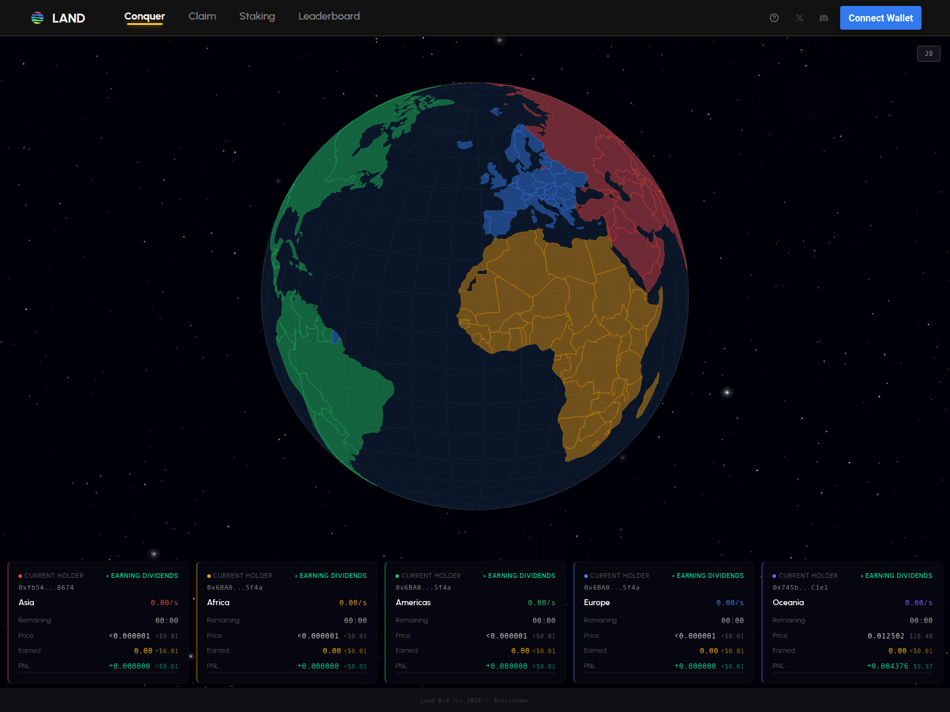This screenshot has height=712, width=950.
Task: Click the Asia 0.00/s rate
Action: point(164,602)
